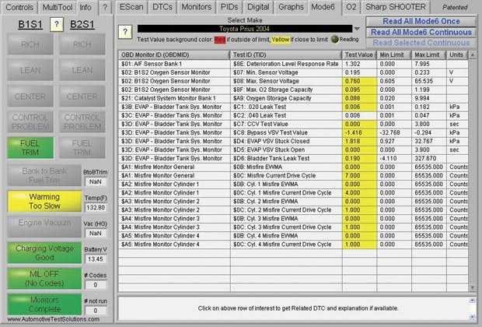Click the Temp(F) field showing 132.80

(x=95, y=208)
